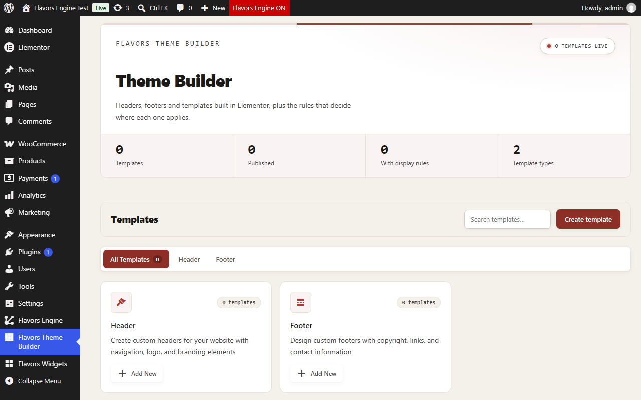Image resolution: width=641 pixels, height=400 pixels.
Task: Open Payments menu item
Action: pos(40,178)
